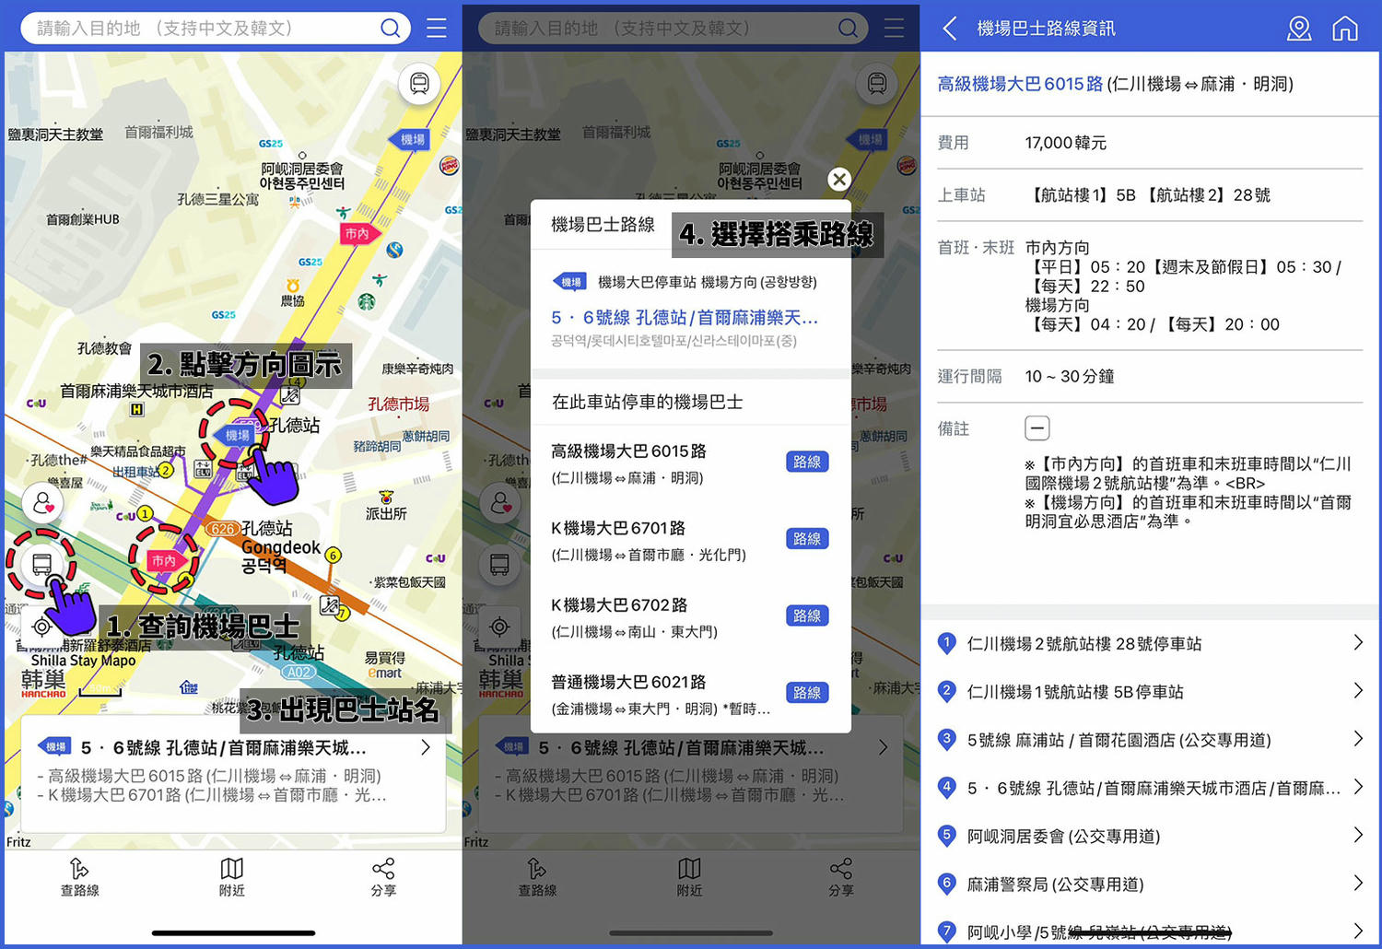Viewport: 1382px width, 949px height.
Task: Tap the GPS current location icon
Action: (x=42, y=627)
